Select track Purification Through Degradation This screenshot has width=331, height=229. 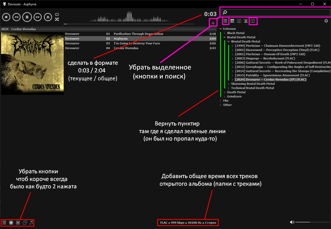(x=138, y=34)
